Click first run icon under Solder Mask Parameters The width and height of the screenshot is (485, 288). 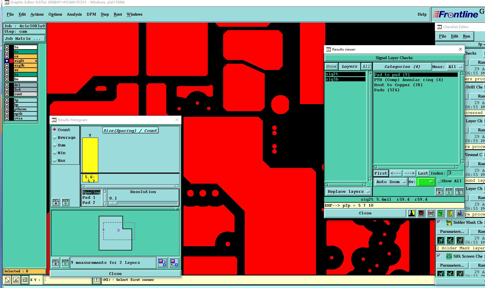click(x=441, y=240)
